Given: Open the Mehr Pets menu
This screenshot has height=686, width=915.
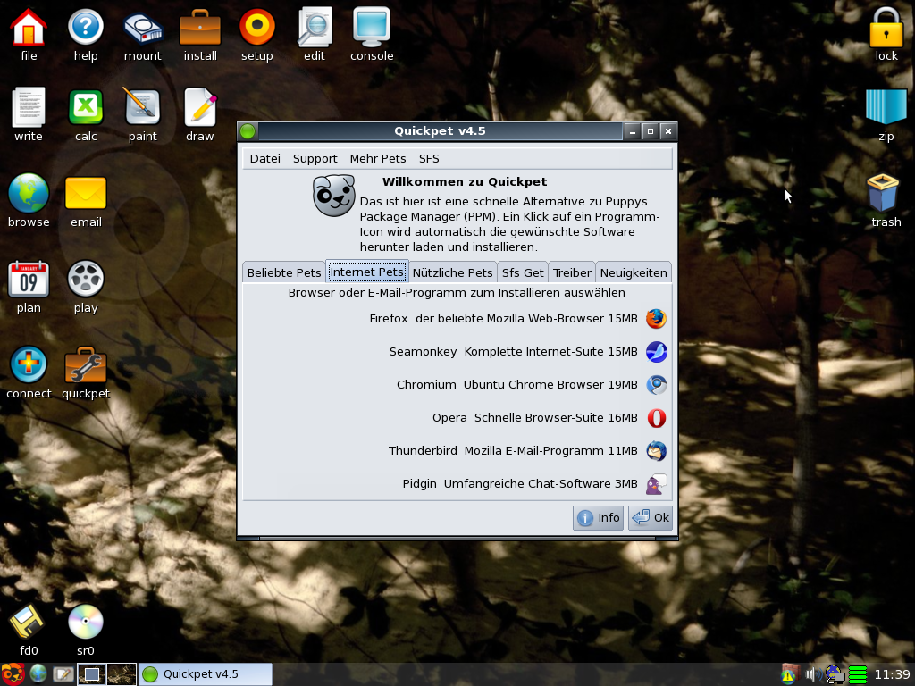Looking at the screenshot, I should pyautogui.click(x=378, y=159).
